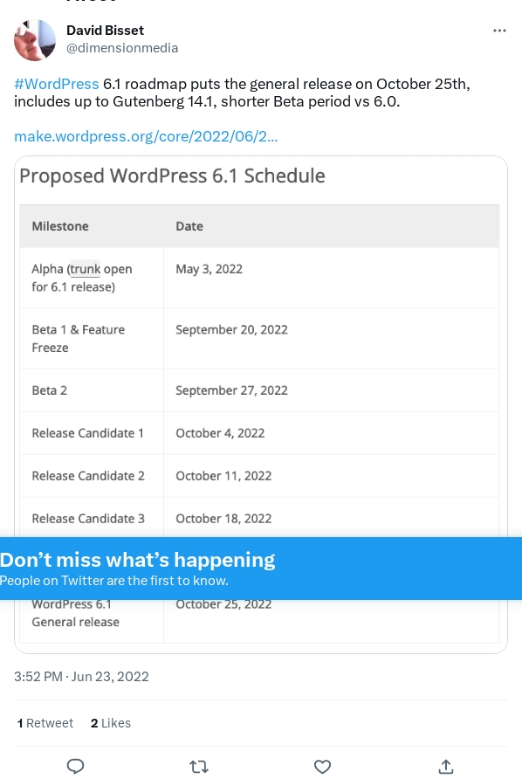Screen dimensions: 522x779
Task: Click the Don't miss what's happening banner
Action: click(261, 569)
